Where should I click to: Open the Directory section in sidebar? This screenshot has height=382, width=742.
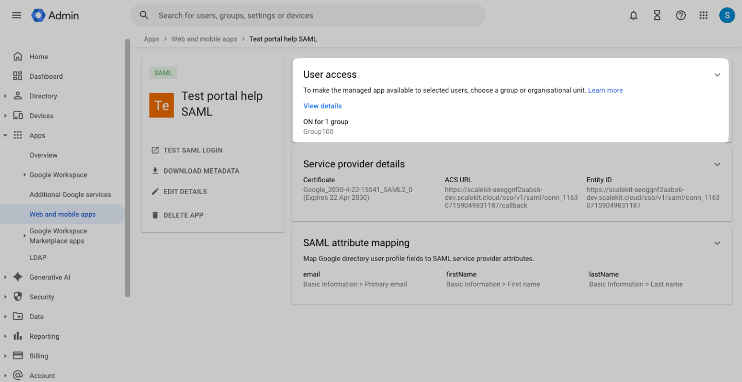pyautogui.click(x=43, y=96)
